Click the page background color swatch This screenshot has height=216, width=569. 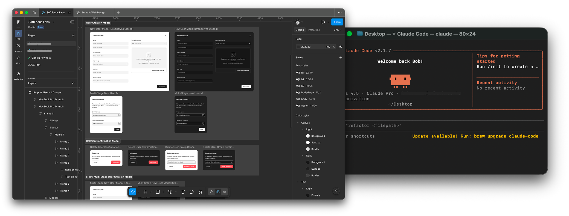pos(298,47)
